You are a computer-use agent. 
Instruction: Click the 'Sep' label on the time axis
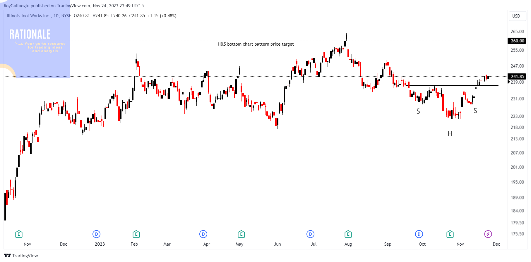pyautogui.click(x=388, y=244)
